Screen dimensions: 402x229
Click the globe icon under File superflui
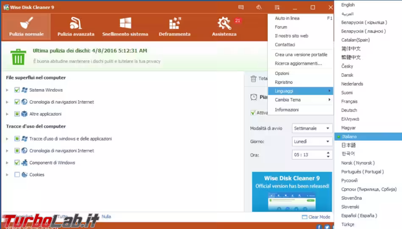(24, 102)
